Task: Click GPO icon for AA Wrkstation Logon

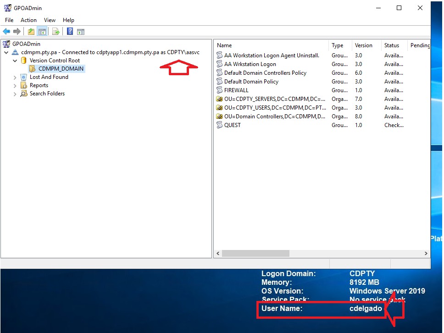Action: [219, 64]
